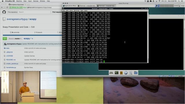The image size is (185, 104).
Task: Switch to first Terminal taskbar button
Action: click(x=87, y=6)
